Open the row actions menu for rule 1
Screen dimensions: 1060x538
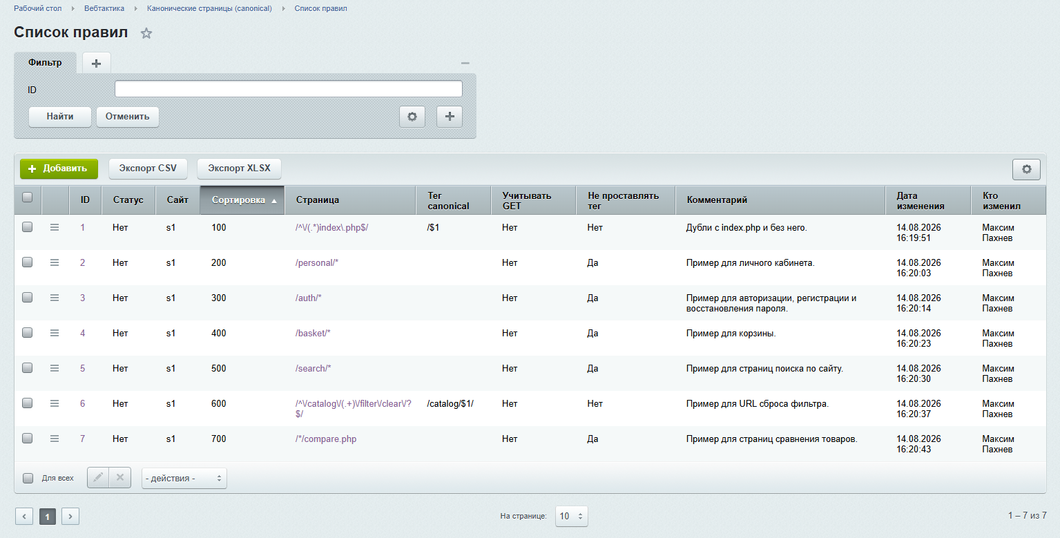pos(55,227)
